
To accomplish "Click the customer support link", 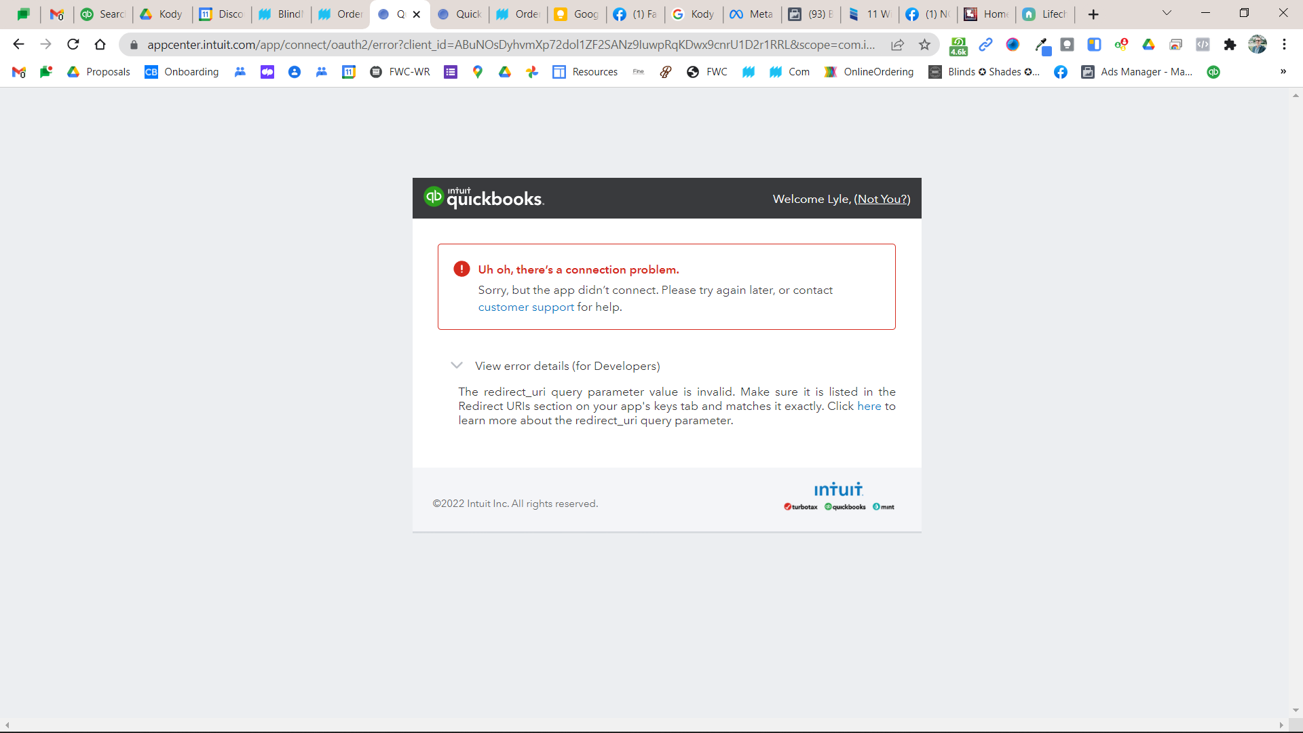I will point(526,307).
